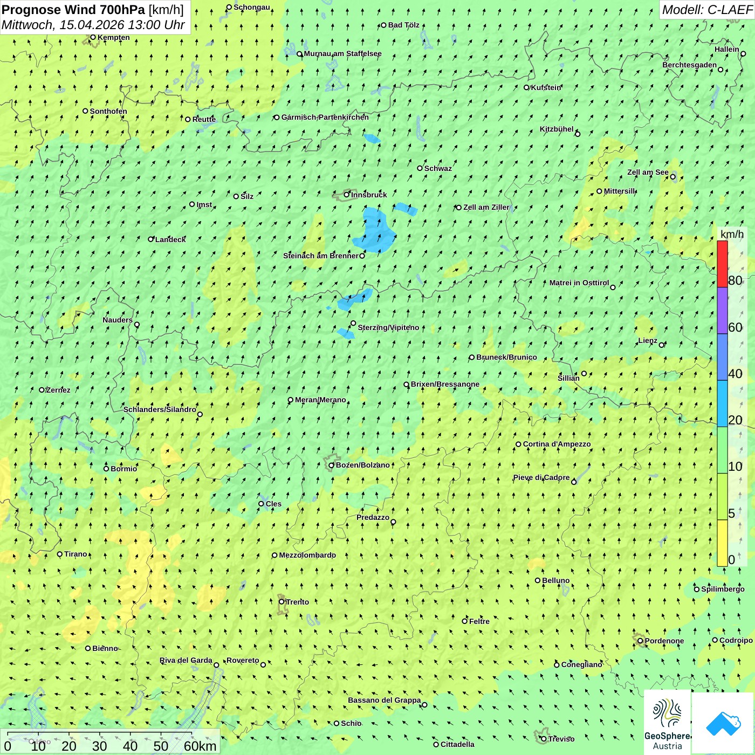Click the Kempten city marker

coord(93,37)
